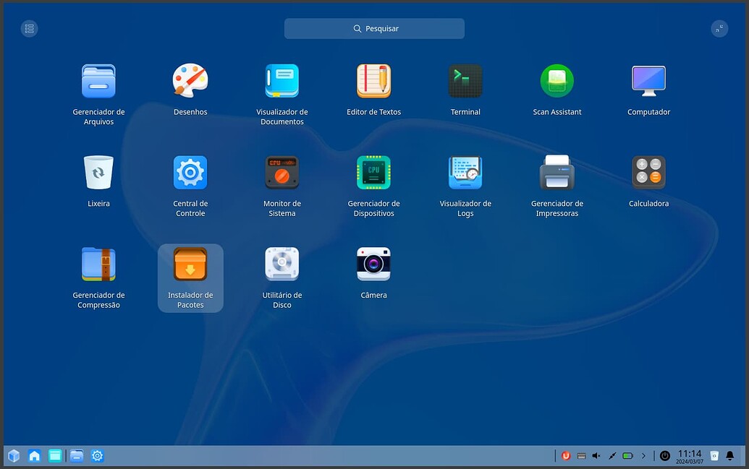Toggle category view with the top-left grid button
The height and width of the screenshot is (469, 749).
click(29, 28)
